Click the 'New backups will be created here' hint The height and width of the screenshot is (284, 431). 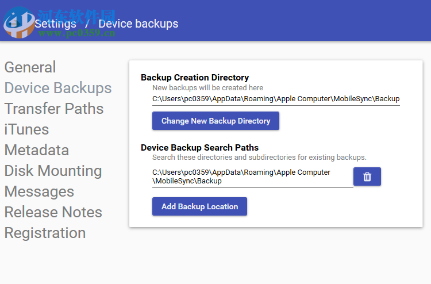[207, 88]
